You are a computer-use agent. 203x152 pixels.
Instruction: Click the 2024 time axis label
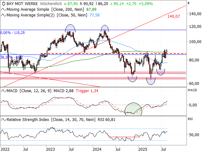coord(97,149)
